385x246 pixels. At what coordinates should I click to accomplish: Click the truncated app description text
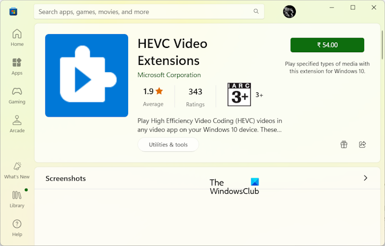tap(210, 125)
